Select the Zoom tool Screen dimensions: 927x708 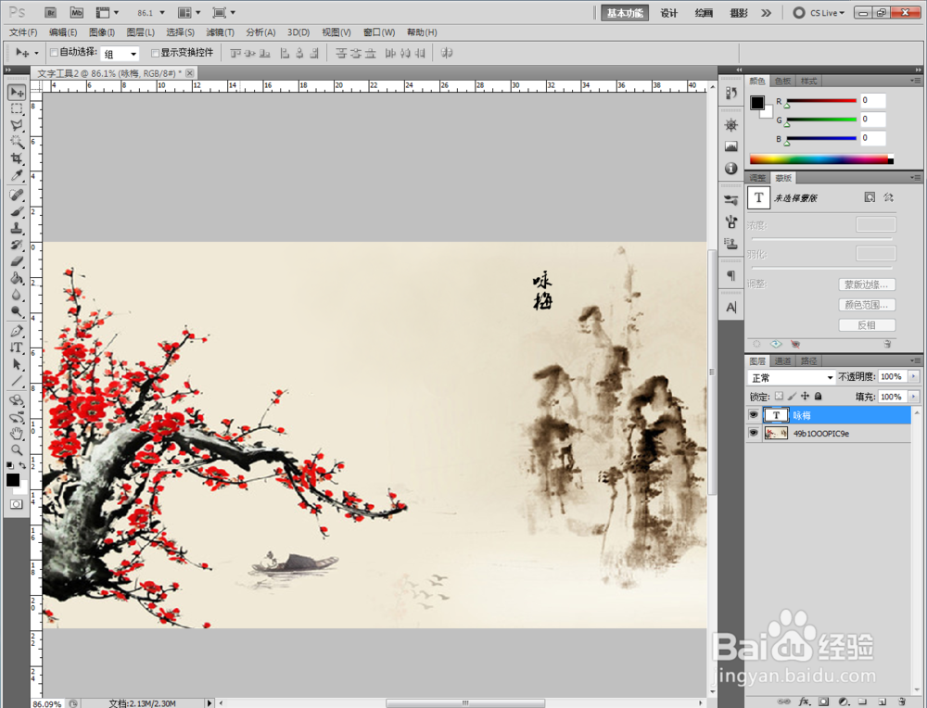17,450
